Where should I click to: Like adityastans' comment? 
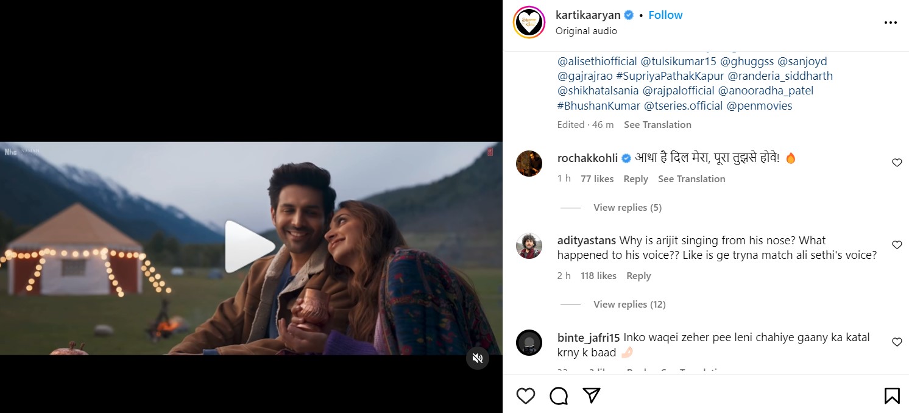[897, 245]
